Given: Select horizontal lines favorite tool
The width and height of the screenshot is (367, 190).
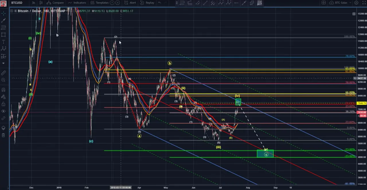Looking at the screenshot, I should pyautogui.click(x=182, y=3).
